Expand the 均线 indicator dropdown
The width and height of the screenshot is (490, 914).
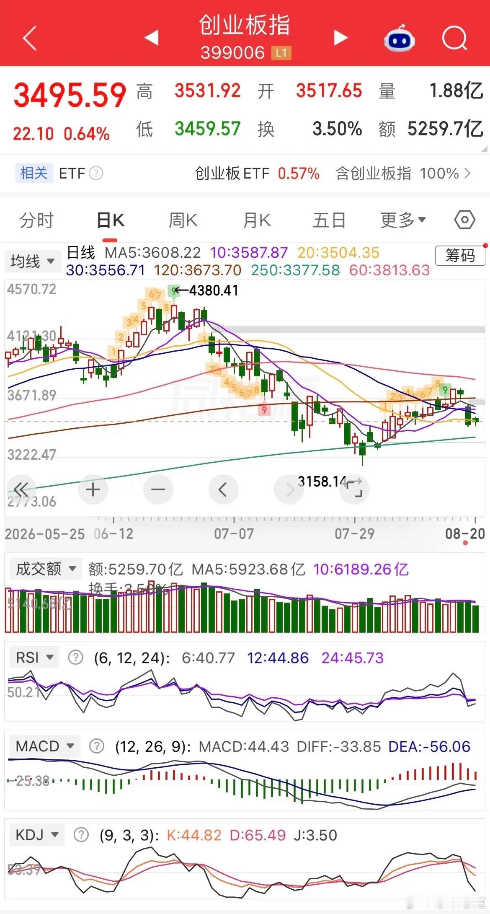click(x=32, y=261)
